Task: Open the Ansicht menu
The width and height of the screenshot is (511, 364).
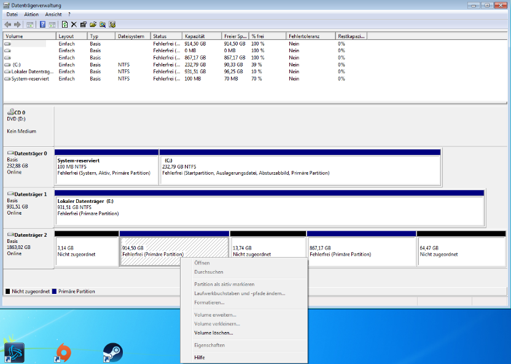Action: pyautogui.click(x=53, y=14)
